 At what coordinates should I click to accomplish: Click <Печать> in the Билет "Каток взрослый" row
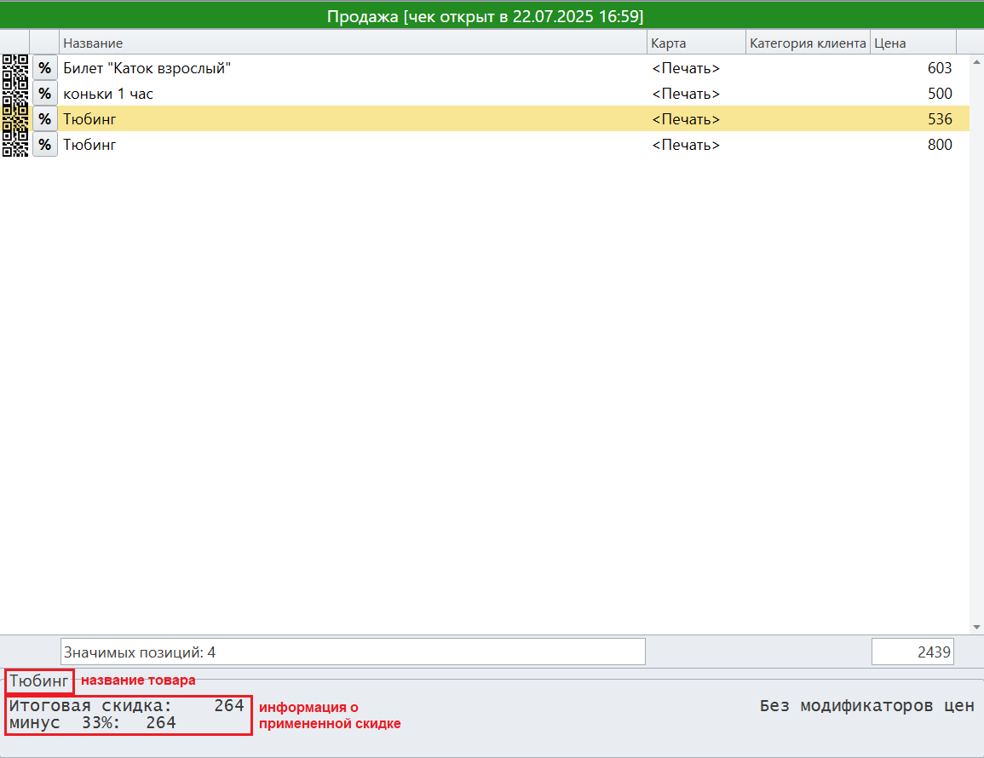686,68
